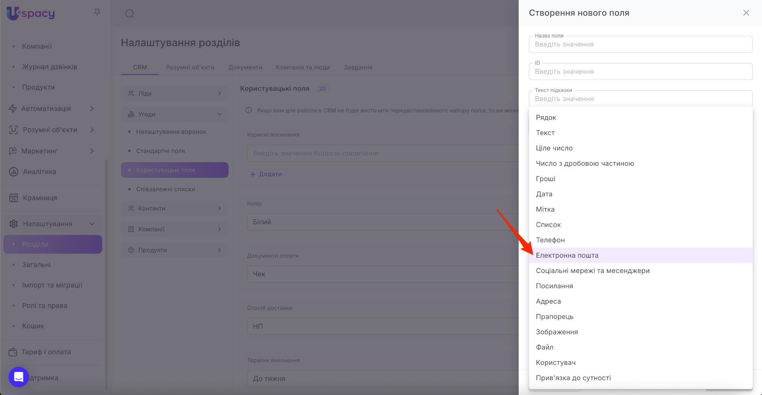Click the Назва поля input field
This screenshot has width=762, height=395.
[x=640, y=45]
